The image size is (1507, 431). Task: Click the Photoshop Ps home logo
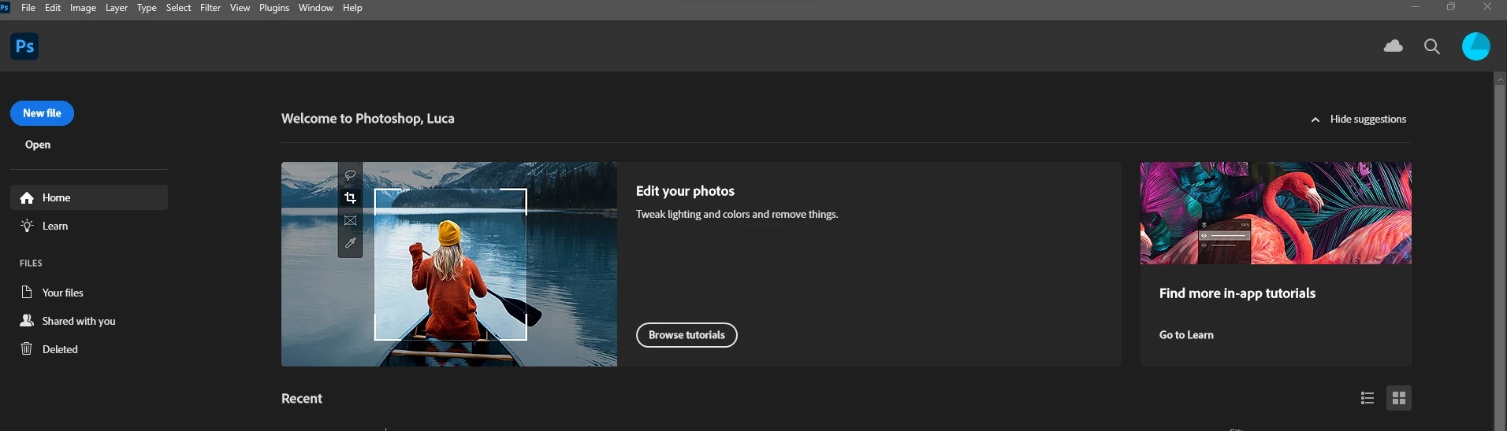point(24,46)
